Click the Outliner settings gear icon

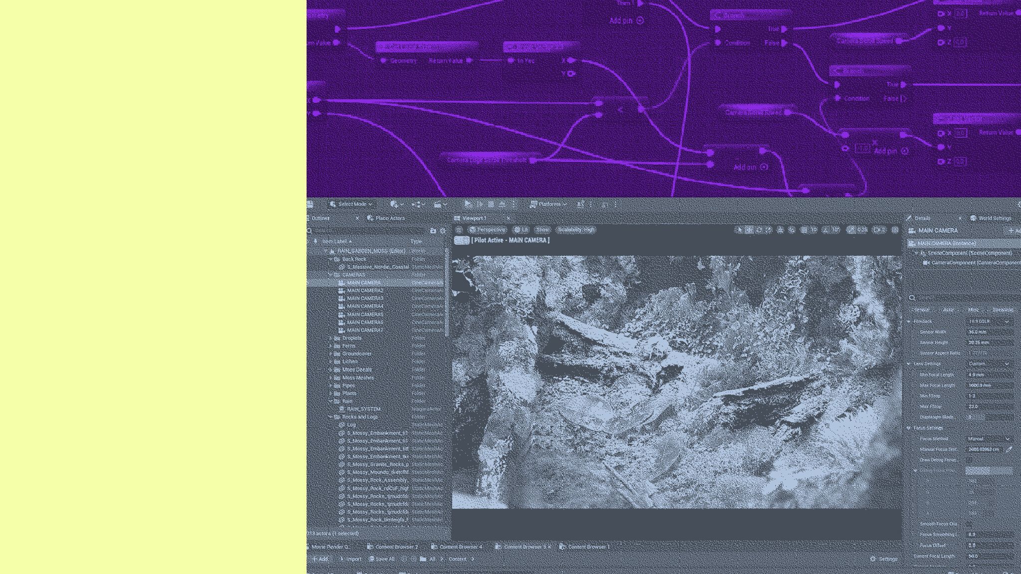pyautogui.click(x=443, y=231)
